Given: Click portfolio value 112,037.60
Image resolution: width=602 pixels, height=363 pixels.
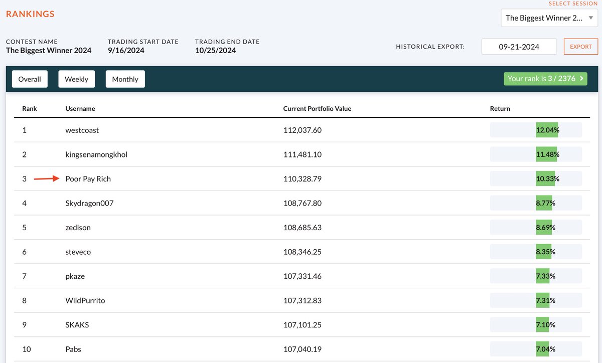Looking at the screenshot, I should [x=303, y=130].
